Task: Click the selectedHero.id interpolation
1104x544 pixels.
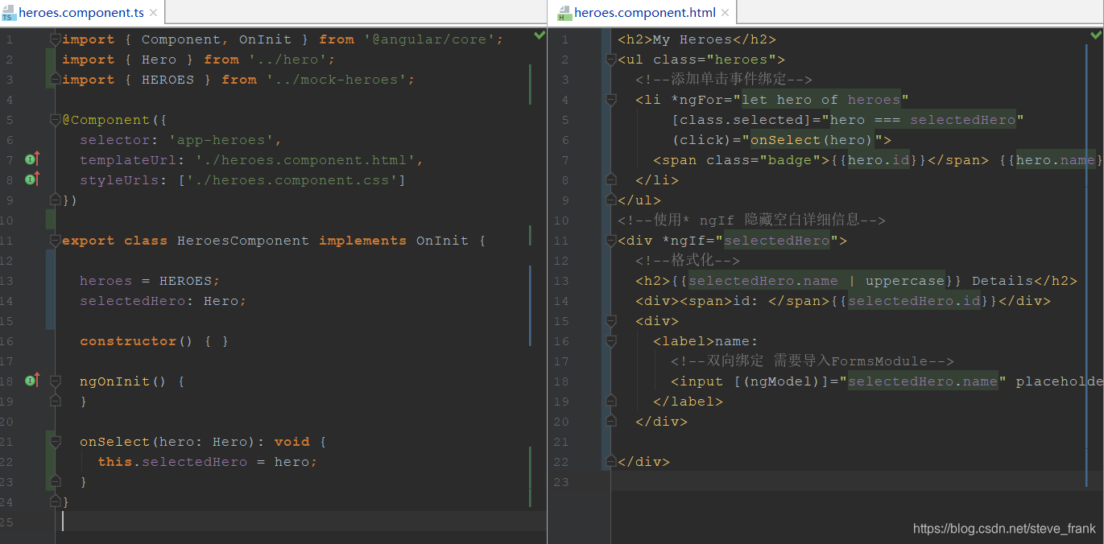Action: point(915,301)
